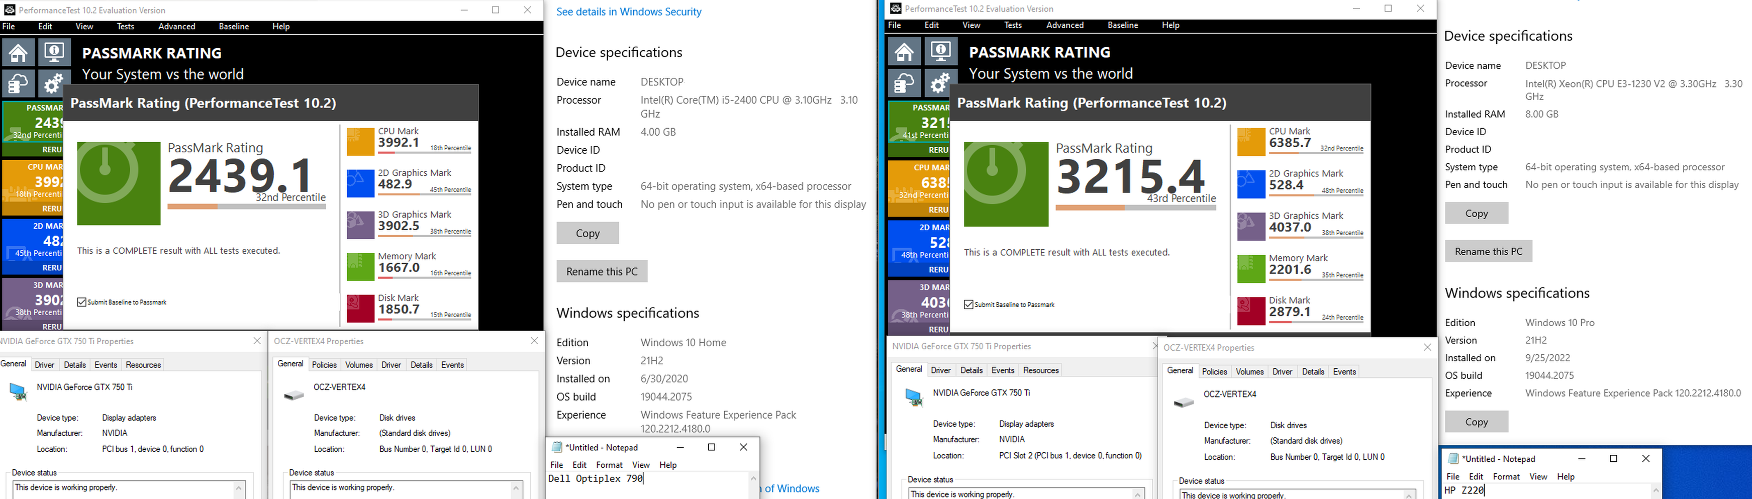Click disk drive icon in HP Z220's OCZ-VERTEX4 properties
1752x499 pixels.
click(x=1184, y=402)
